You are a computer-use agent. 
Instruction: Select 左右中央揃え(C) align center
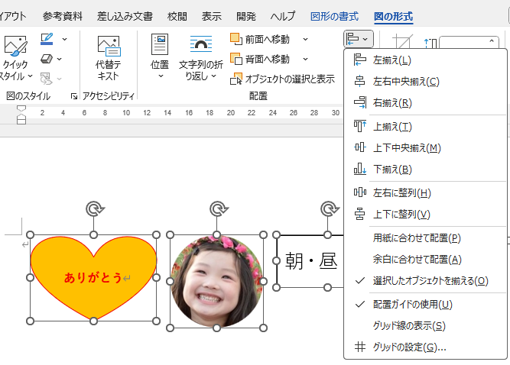[425, 82]
